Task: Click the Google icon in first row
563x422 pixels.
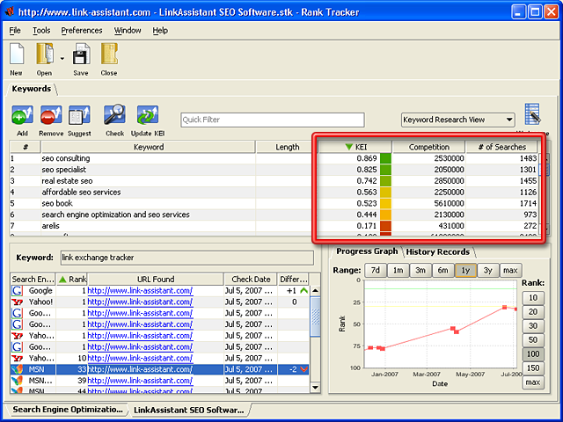Action: tap(17, 291)
